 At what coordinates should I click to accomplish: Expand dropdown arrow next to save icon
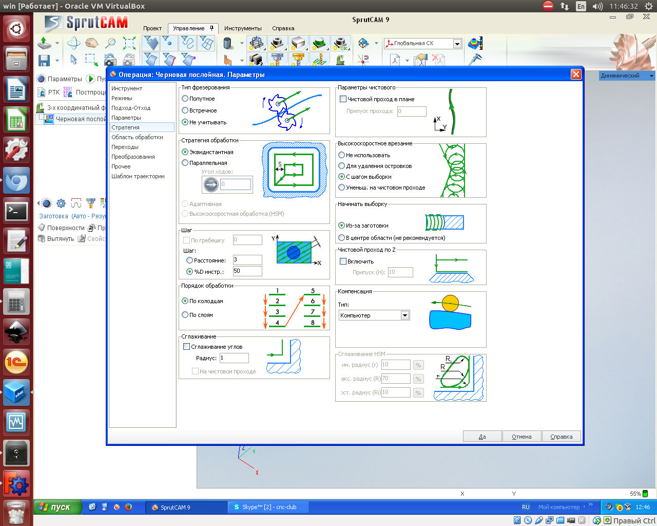tap(57, 60)
